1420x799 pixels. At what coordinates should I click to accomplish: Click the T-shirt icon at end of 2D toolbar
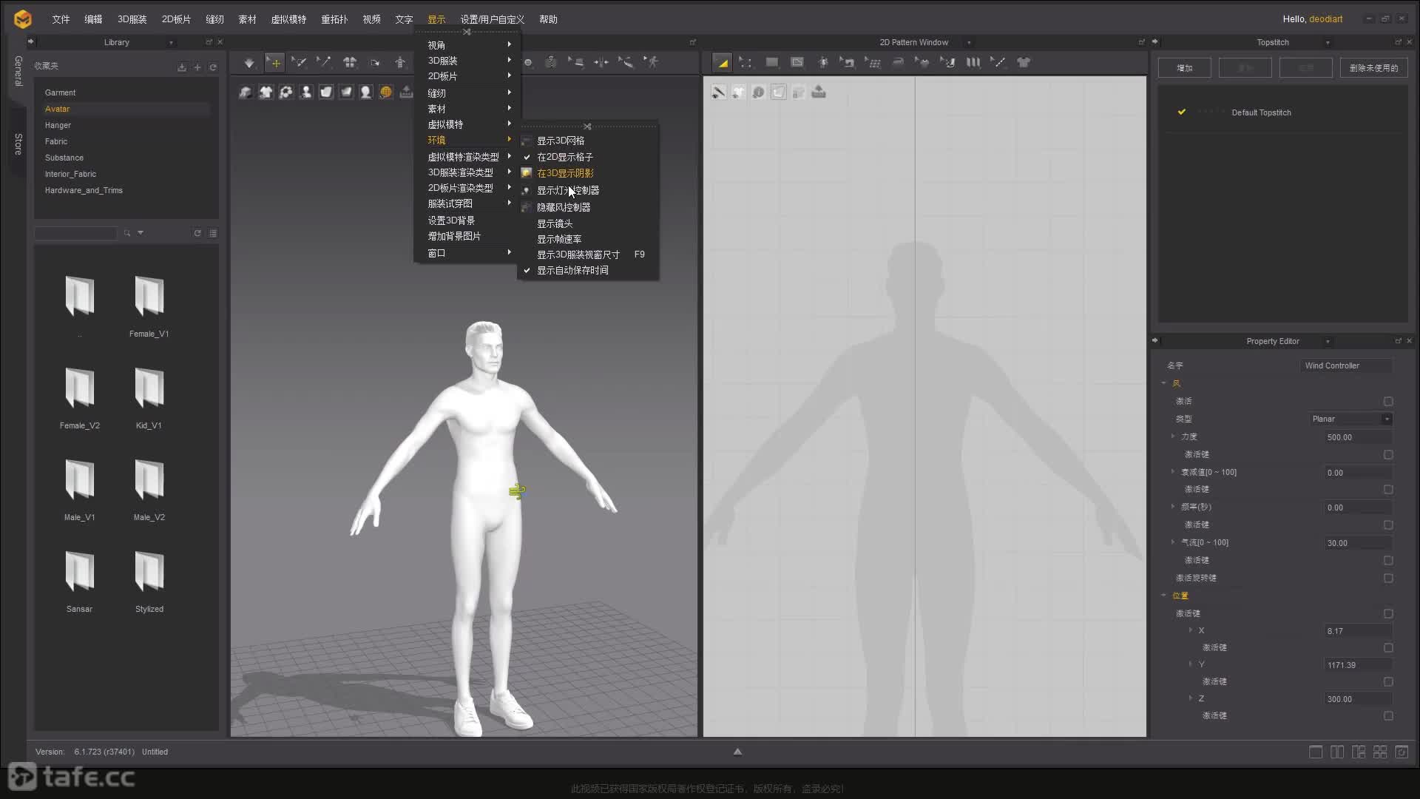[x=1024, y=63]
